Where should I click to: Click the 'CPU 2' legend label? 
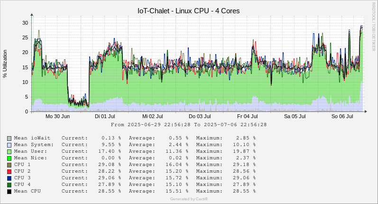tap(22, 171)
